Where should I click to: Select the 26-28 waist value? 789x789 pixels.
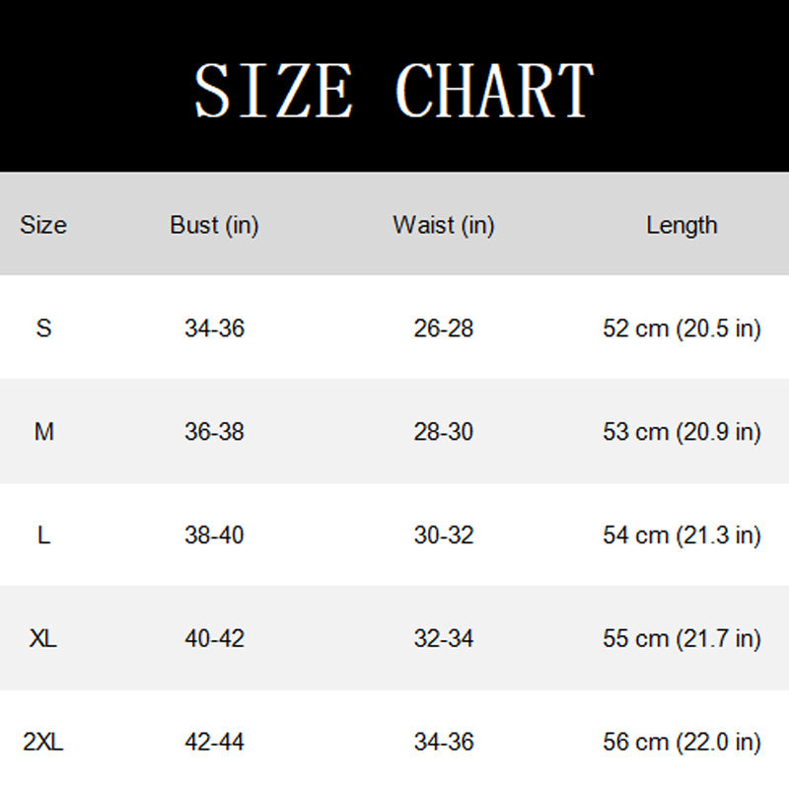[444, 328]
